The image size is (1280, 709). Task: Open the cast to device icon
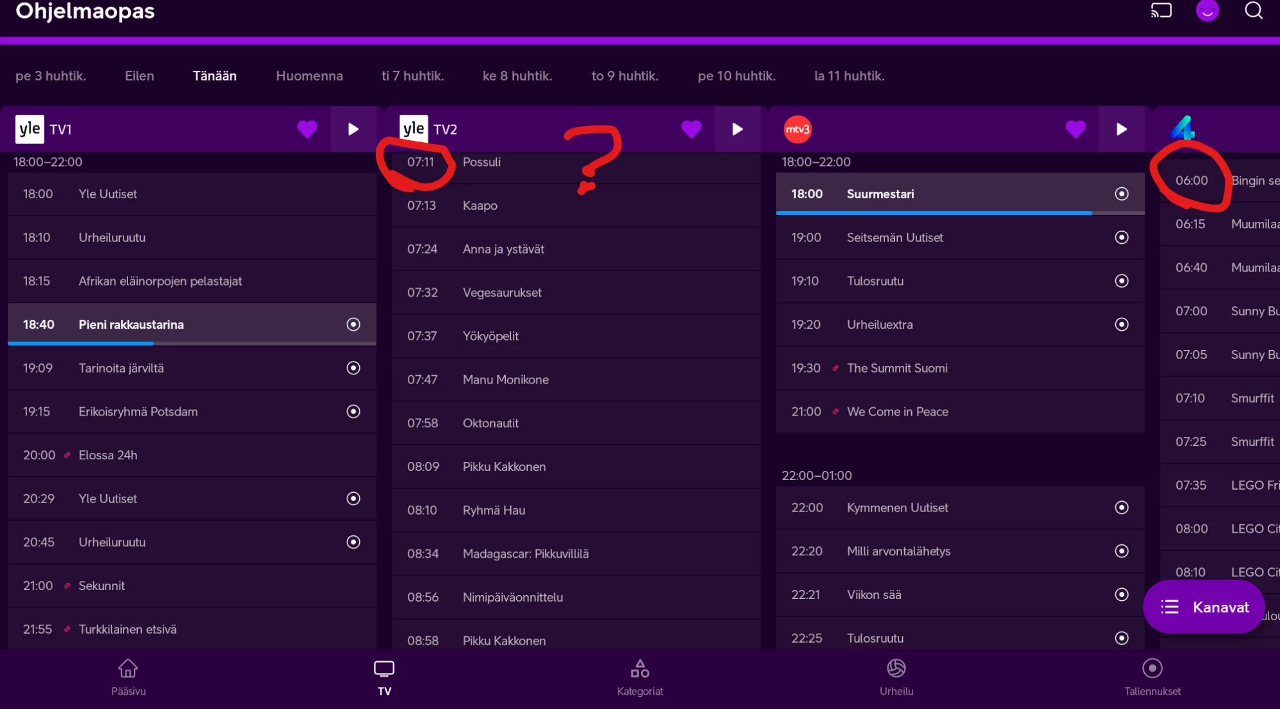1161,11
